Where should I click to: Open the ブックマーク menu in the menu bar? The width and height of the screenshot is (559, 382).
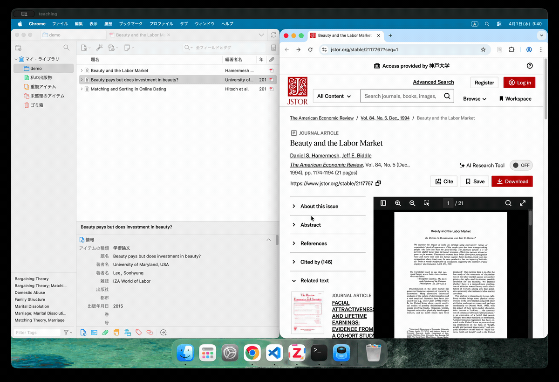131,24
